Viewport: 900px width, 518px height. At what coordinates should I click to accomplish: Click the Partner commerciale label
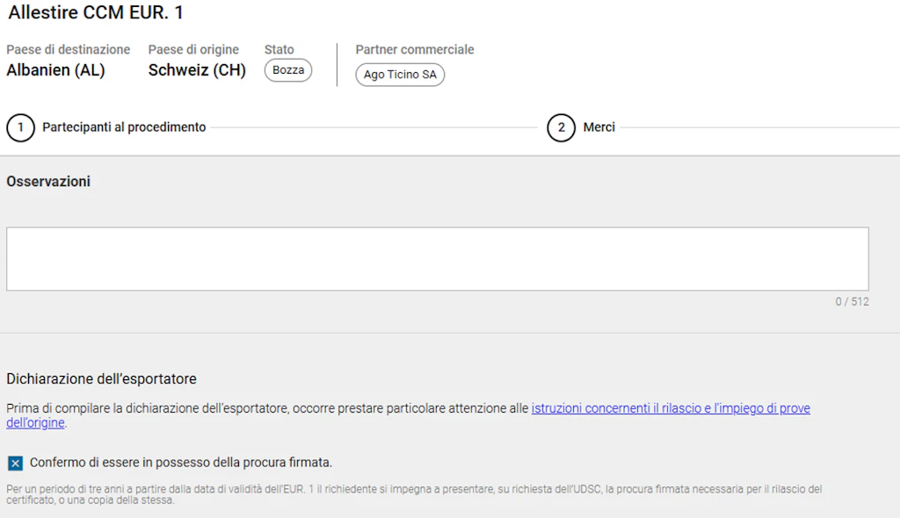[414, 49]
